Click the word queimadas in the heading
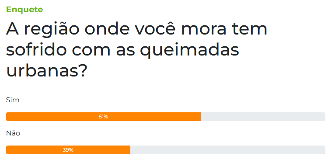Viewport: 335px width, 163px height. [x=189, y=51]
